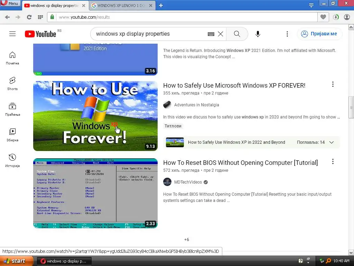Viewport: 354px width, 266px height.
Task: Click the Adventures in Nostalgia channel avatar
Action: click(x=167, y=105)
